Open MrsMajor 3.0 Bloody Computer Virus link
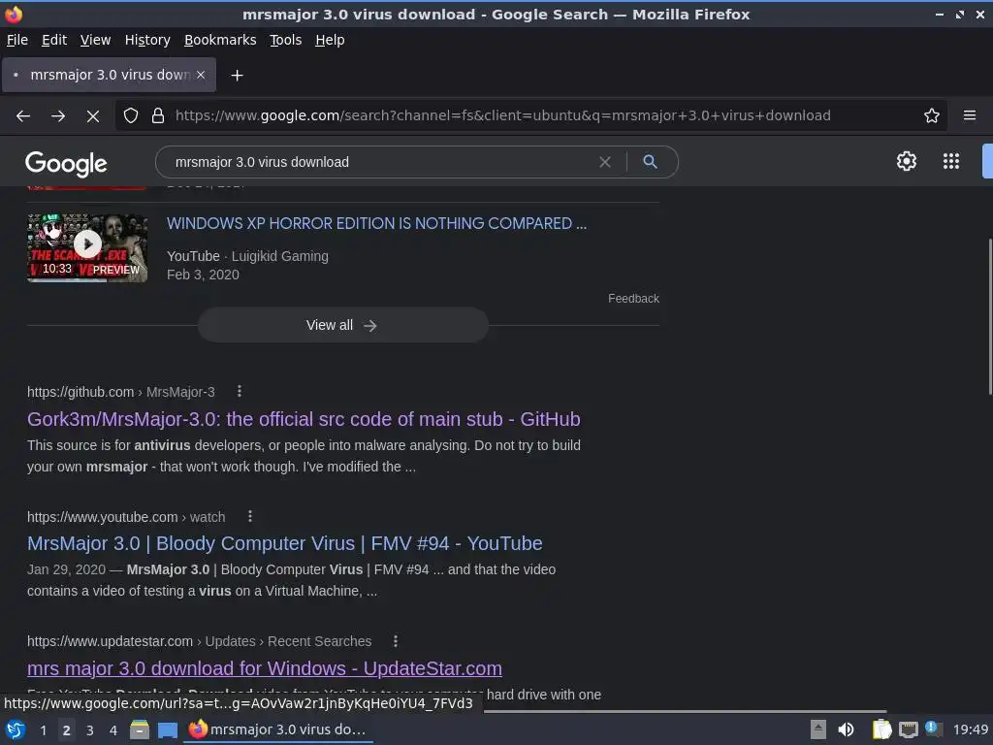Viewport: 993px width, 745px height. [x=285, y=543]
